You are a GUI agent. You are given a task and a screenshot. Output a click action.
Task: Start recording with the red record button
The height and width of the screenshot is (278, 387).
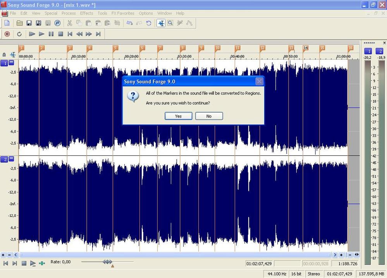tap(7, 34)
